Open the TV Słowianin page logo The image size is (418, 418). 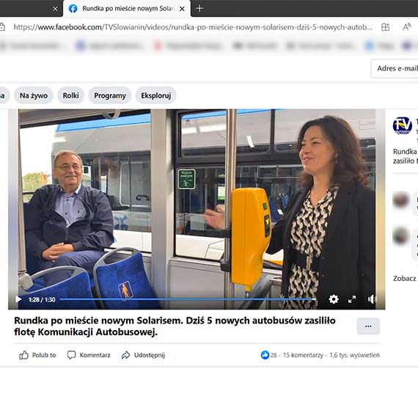click(x=403, y=126)
